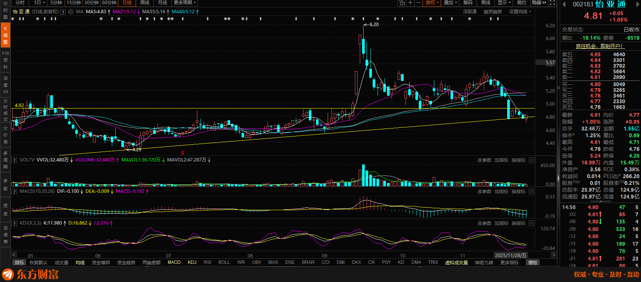The image size is (641, 282).
Task: Click 改参数 for the KDJ panel
Action: click(484, 223)
